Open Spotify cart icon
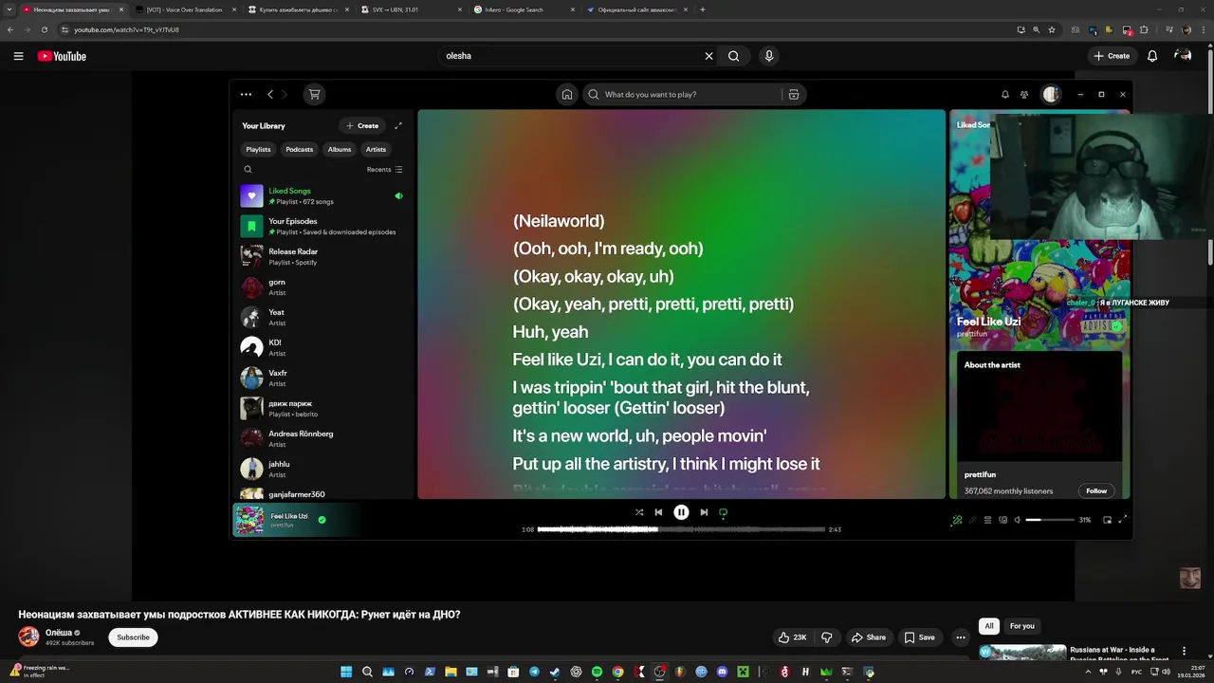Viewport: 1214px width, 683px height. coord(315,95)
